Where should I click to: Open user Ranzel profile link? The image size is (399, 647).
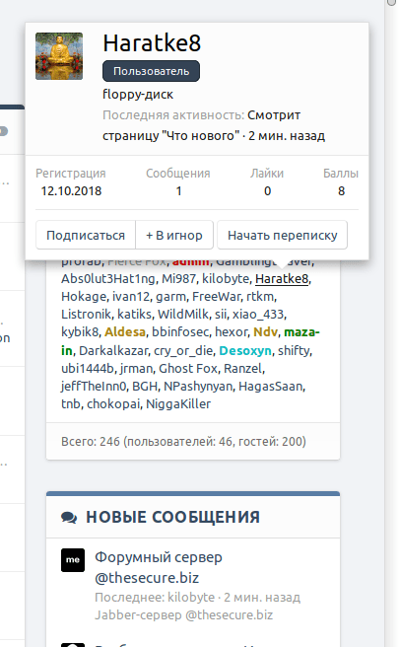242,369
